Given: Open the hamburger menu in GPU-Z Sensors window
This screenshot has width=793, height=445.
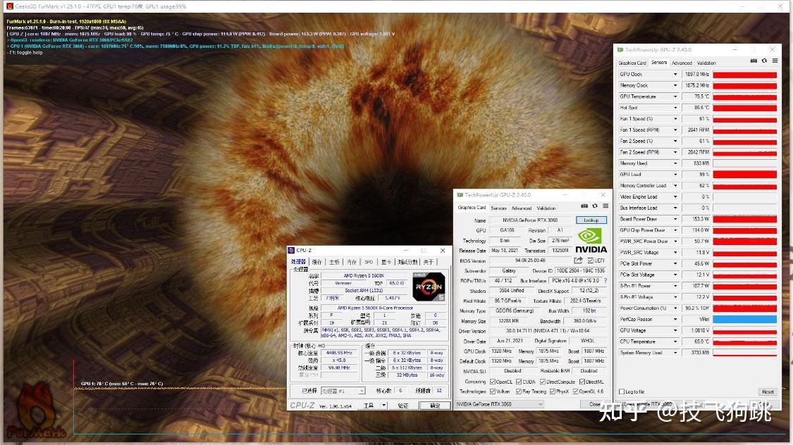Looking at the screenshot, I should pos(775,61).
